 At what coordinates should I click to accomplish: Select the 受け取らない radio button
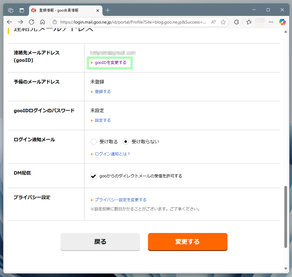(x=125, y=142)
